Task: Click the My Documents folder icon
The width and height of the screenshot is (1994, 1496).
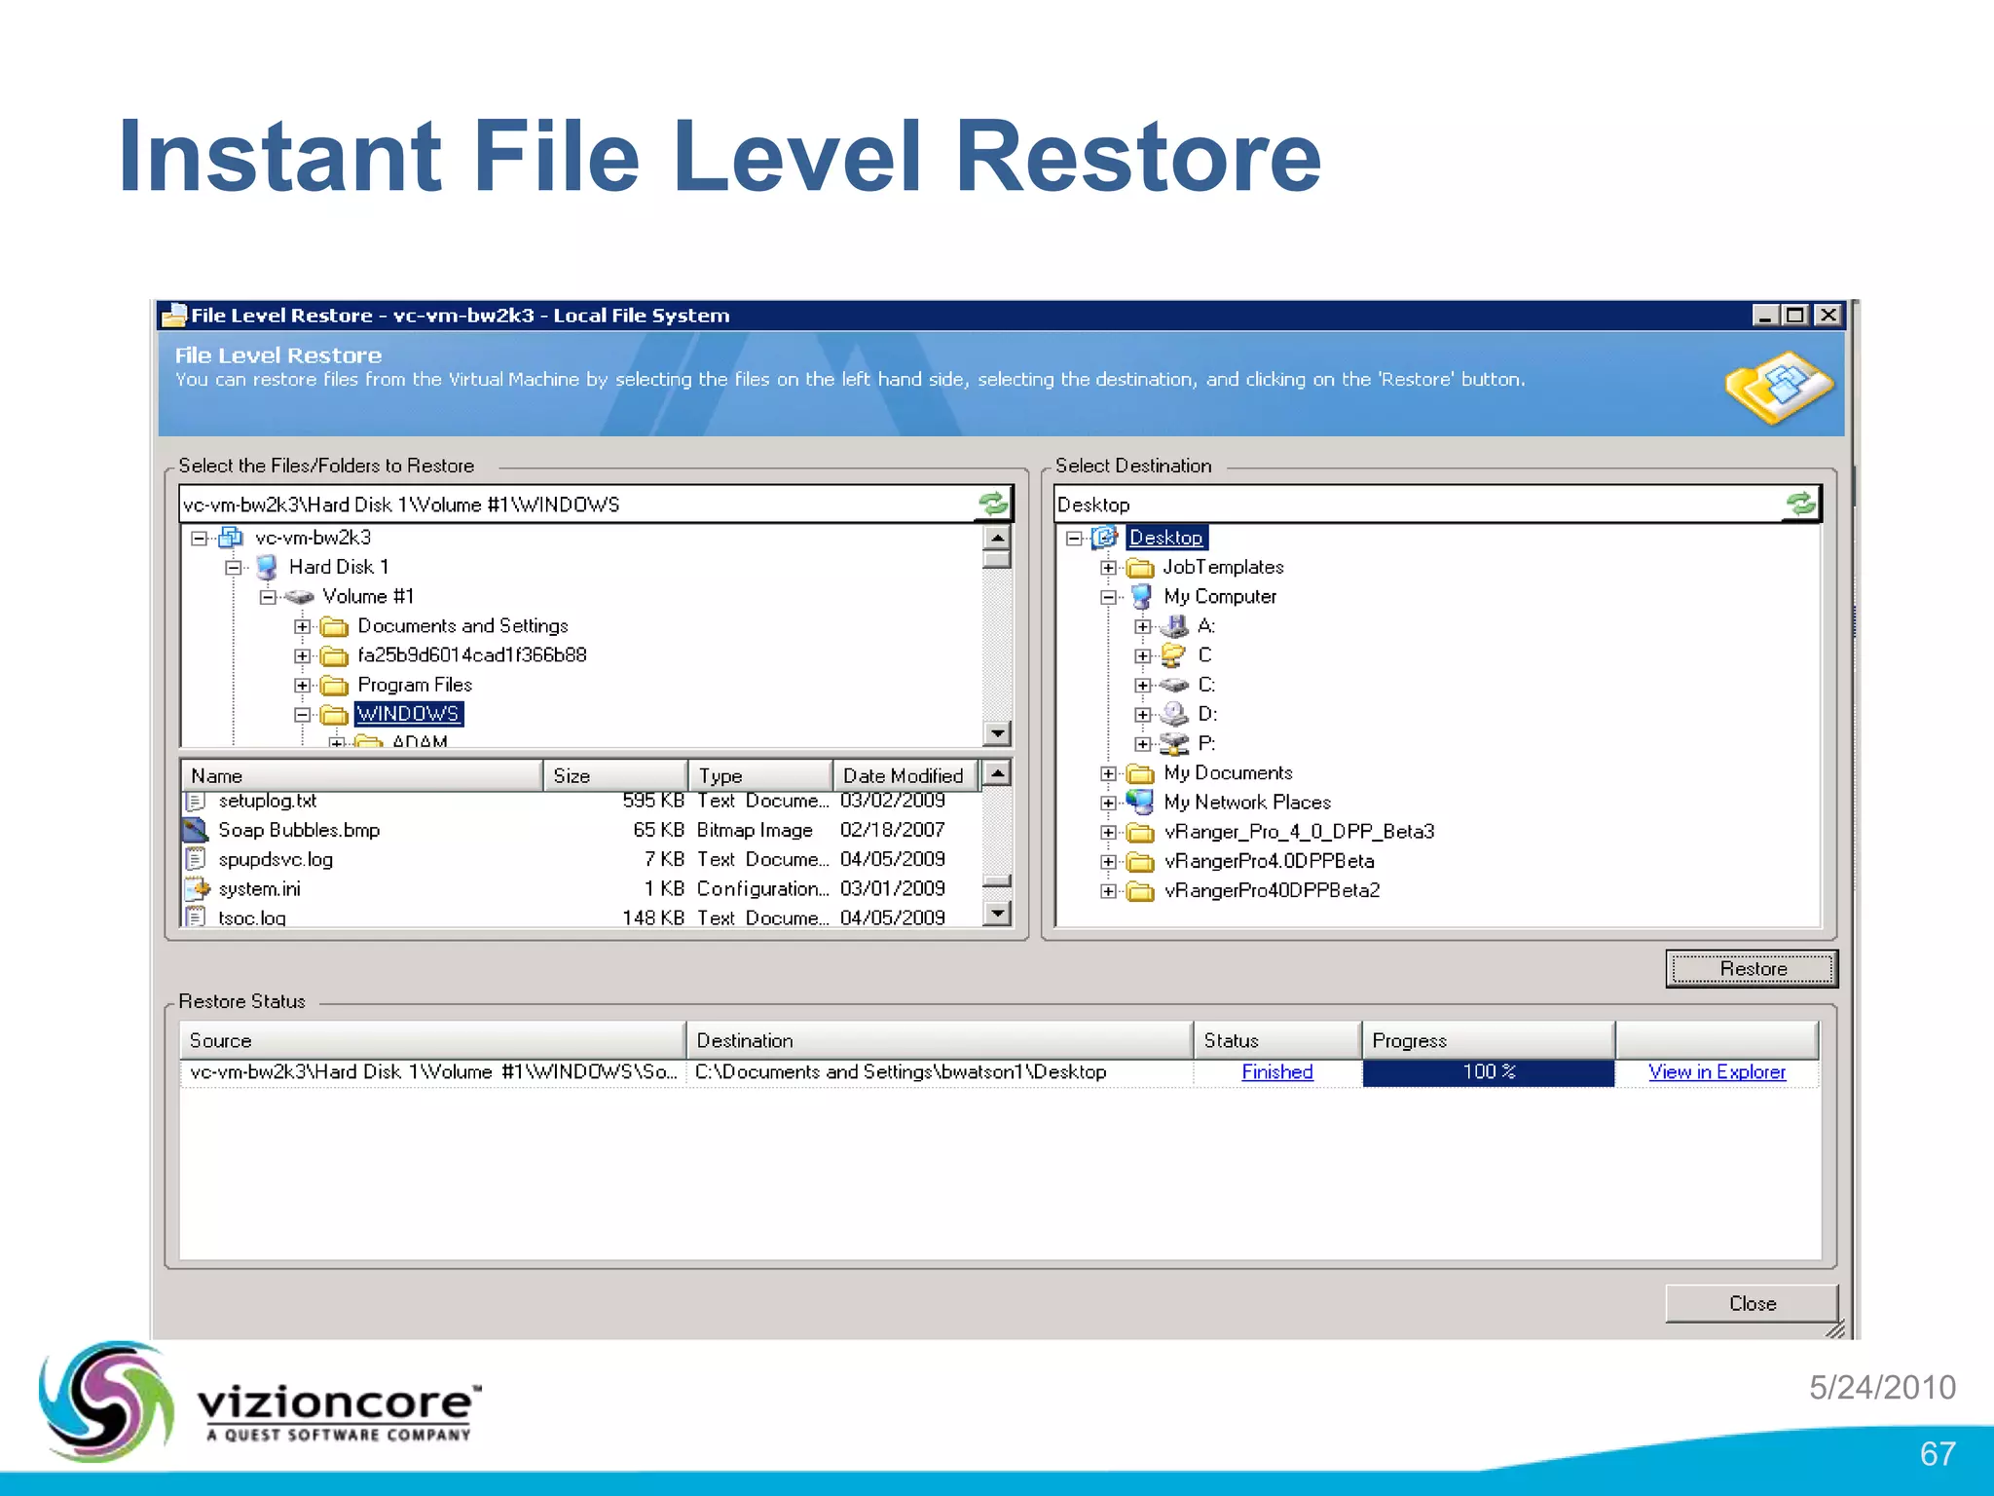Action: point(1140,773)
